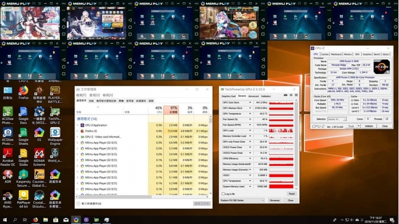Click the GPU-Z sensors vertical scrollbar

296,144
